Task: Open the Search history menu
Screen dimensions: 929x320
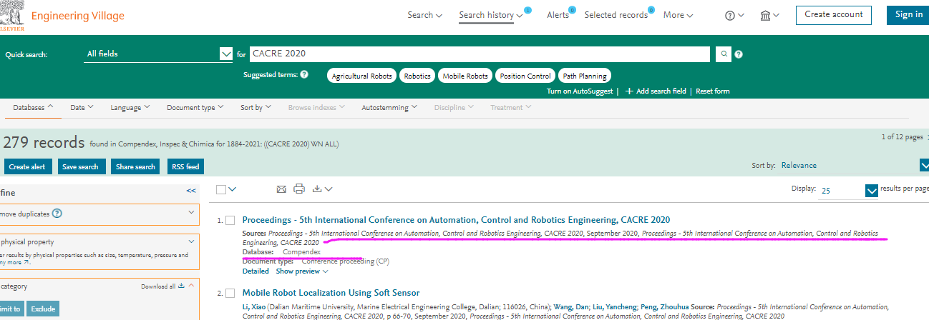Action: 491,15
